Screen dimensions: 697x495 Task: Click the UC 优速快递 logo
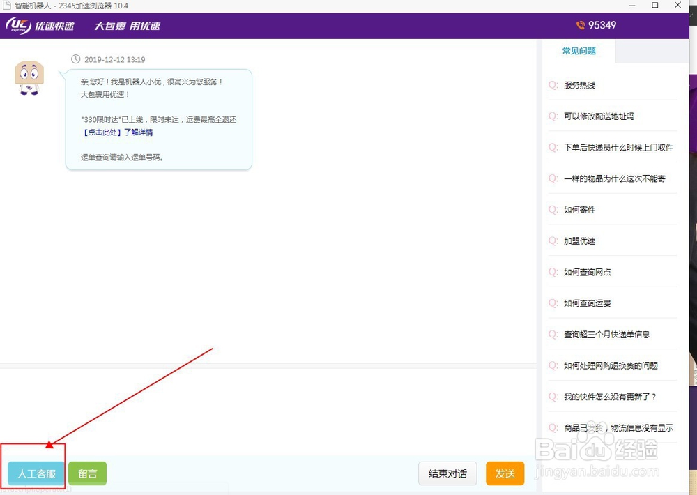[x=40, y=25]
